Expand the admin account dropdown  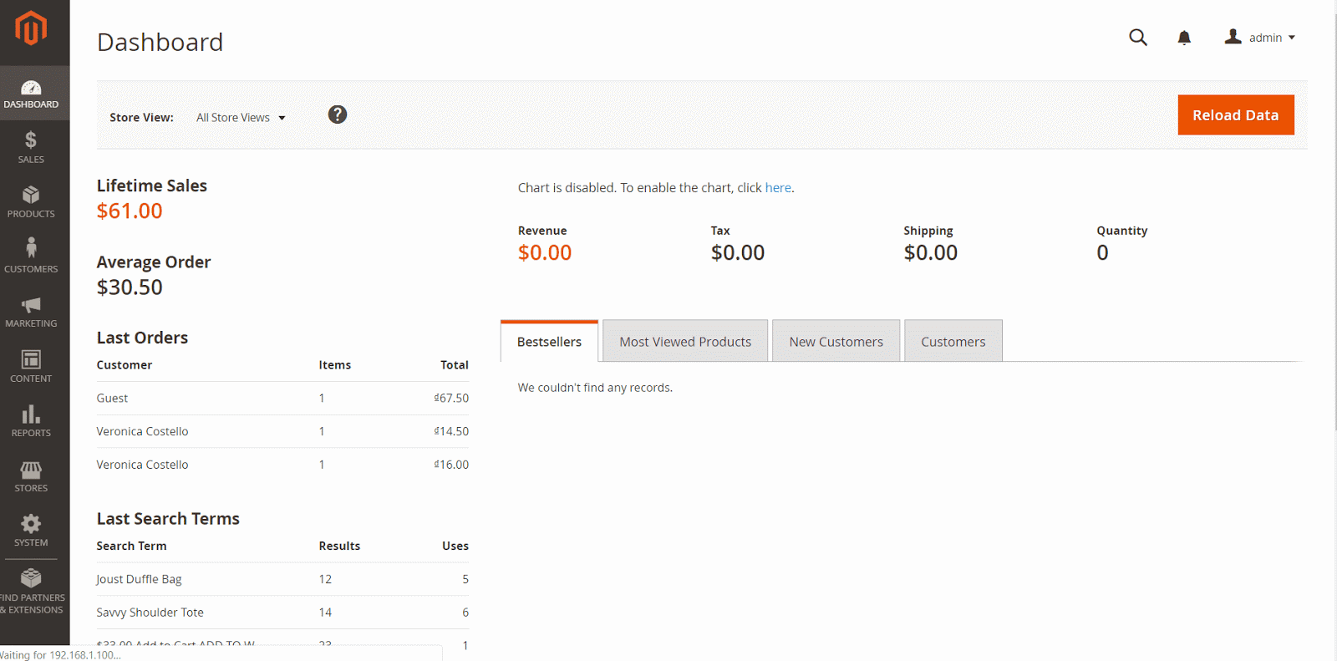coord(1260,38)
